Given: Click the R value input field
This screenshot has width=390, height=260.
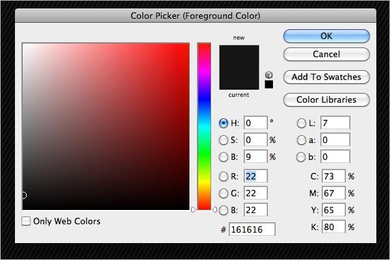Looking at the screenshot, I should pos(255,176).
